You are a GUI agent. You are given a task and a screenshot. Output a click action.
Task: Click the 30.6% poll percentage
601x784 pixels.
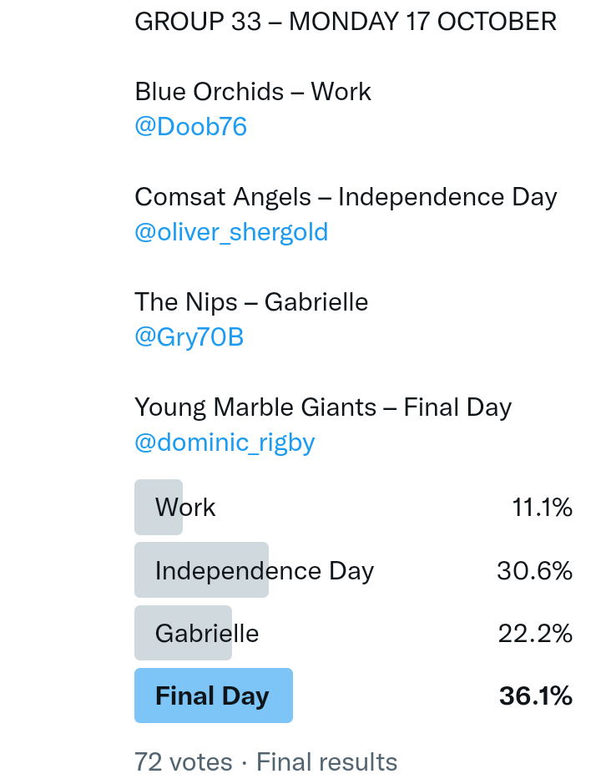coord(534,571)
